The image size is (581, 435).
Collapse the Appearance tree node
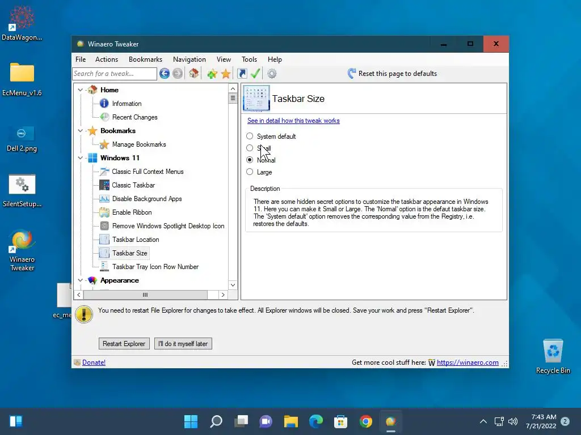81,280
